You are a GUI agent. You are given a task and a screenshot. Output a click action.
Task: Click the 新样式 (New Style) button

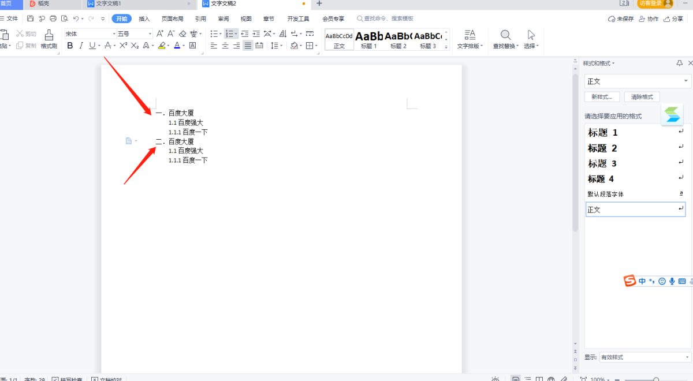point(602,97)
